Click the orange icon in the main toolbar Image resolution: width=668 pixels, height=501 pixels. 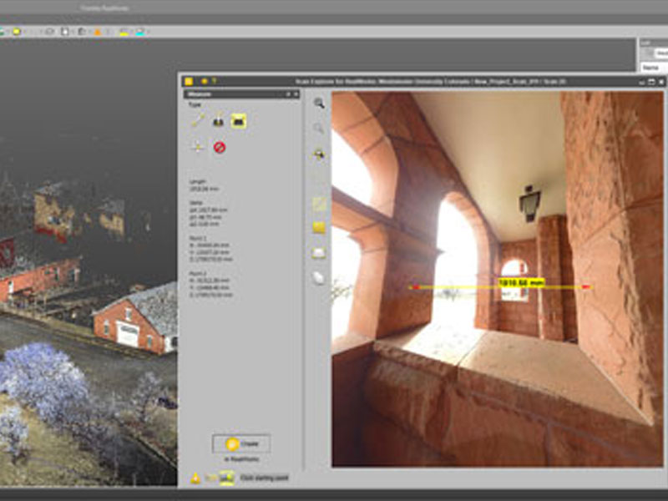click(98, 32)
